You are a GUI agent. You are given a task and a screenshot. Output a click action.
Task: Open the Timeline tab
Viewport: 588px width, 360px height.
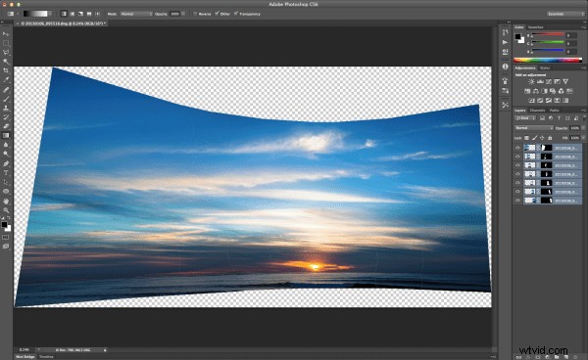pyautogui.click(x=46, y=357)
